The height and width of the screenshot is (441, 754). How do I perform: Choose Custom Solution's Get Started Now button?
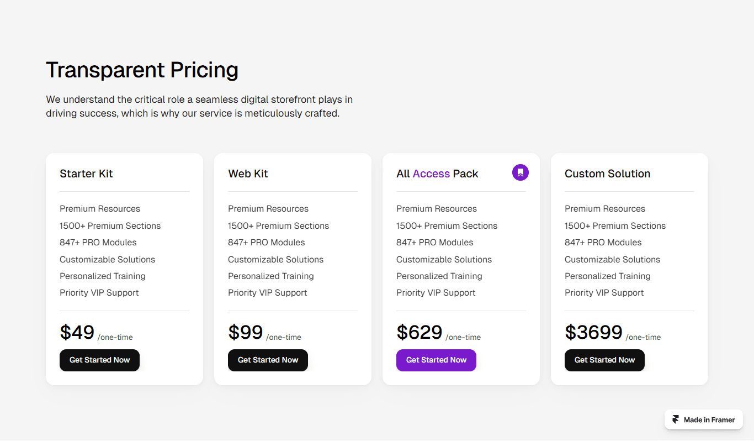coord(604,360)
